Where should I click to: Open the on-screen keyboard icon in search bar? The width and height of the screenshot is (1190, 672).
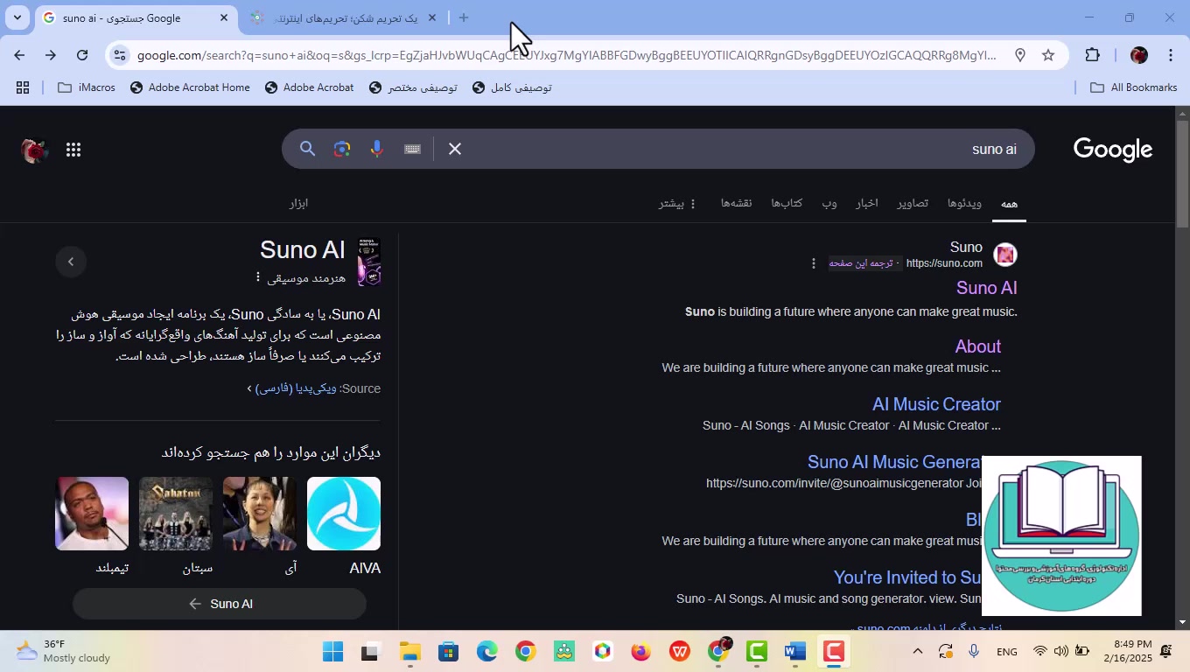pyautogui.click(x=413, y=150)
